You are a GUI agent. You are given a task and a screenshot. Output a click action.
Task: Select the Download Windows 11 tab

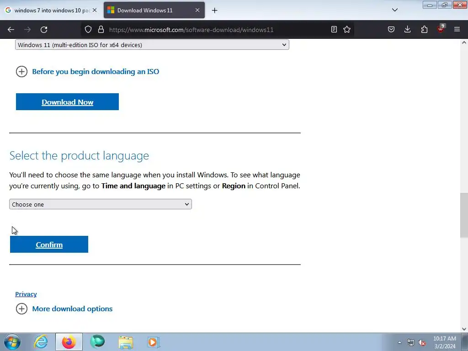tap(154, 10)
